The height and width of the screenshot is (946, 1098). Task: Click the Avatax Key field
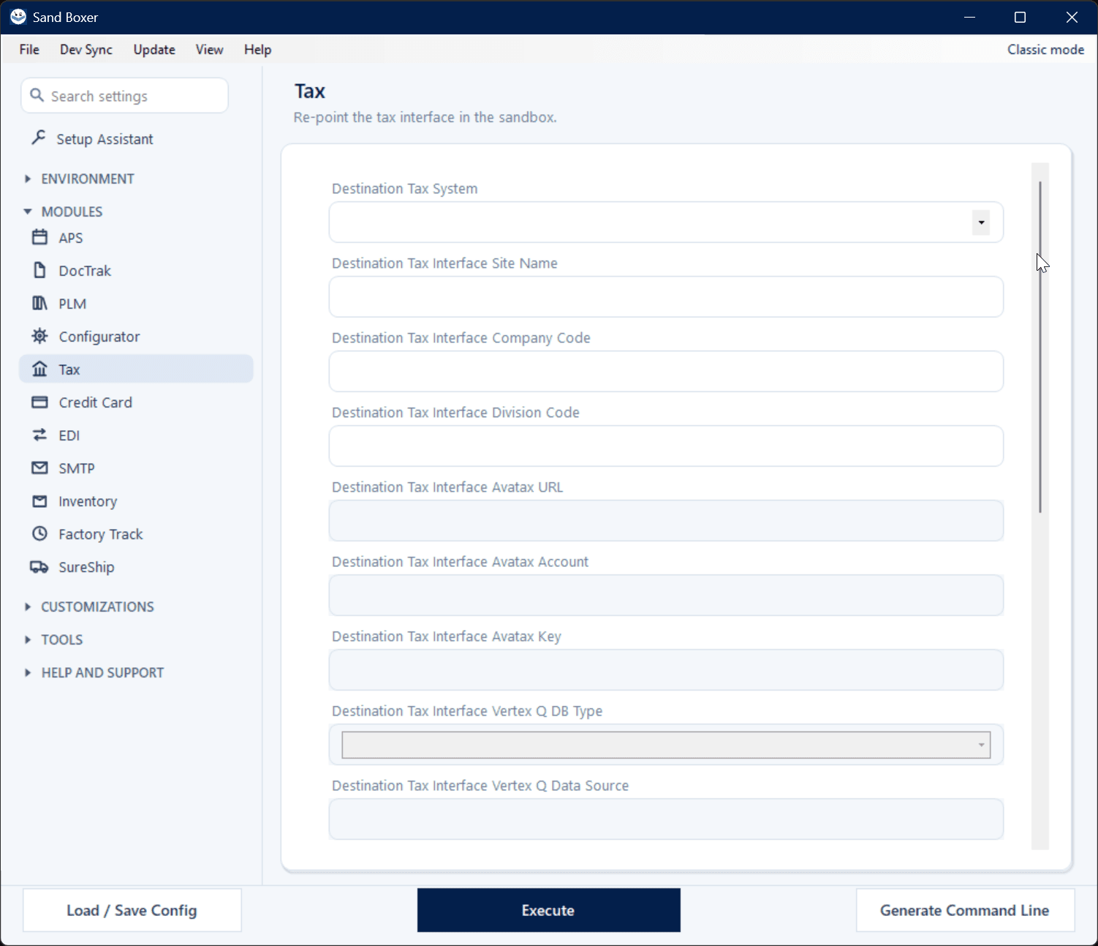pyautogui.click(x=666, y=670)
